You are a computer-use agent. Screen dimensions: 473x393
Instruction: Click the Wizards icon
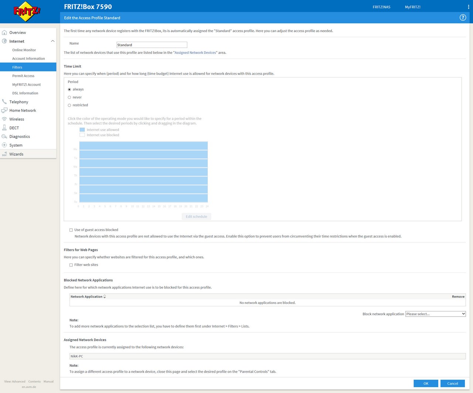click(x=4, y=154)
